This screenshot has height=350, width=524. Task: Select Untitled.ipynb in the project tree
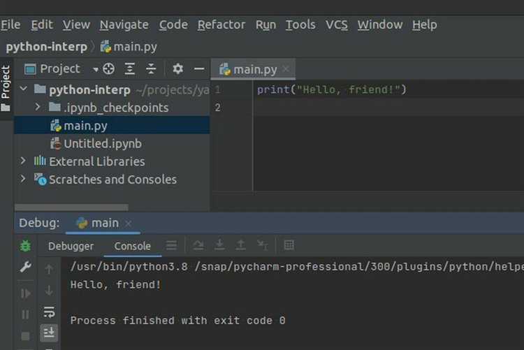102,143
